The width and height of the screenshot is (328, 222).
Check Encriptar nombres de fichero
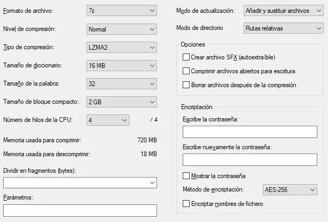[186, 203]
